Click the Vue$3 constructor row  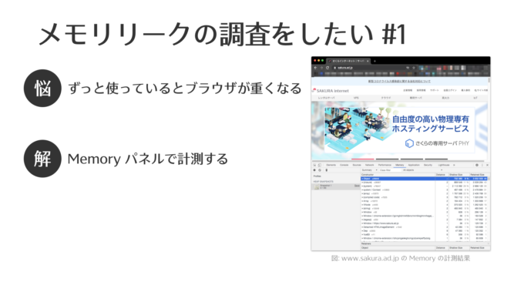398,234
